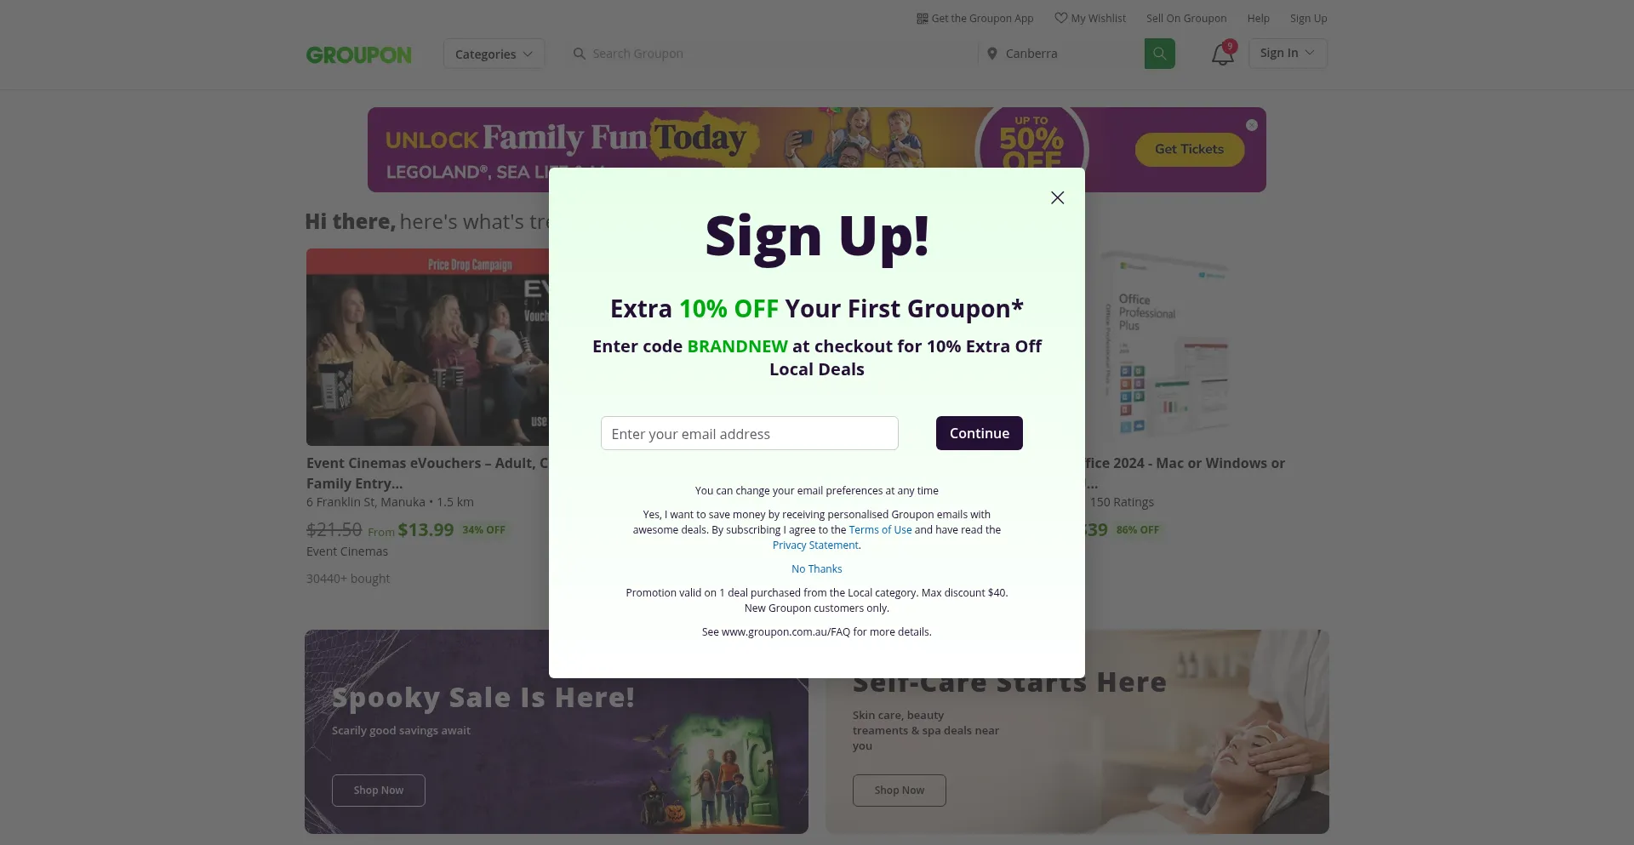Click the Groupon logo
The width and height of the screenshot is (1634, 845).
tap(359, 54)
